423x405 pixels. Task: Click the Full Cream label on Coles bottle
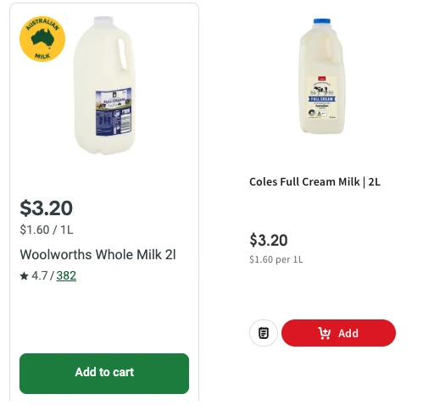coord(322,99)
